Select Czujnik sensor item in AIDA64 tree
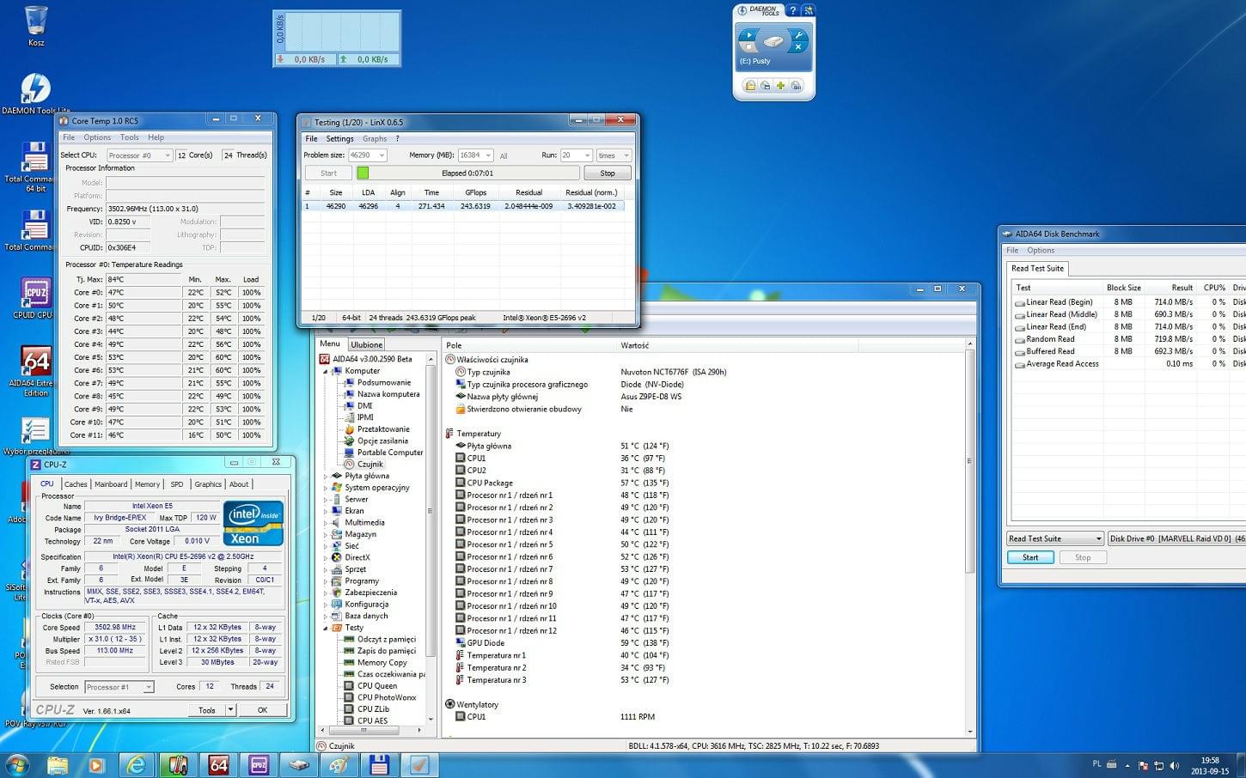 click(370, 464)
